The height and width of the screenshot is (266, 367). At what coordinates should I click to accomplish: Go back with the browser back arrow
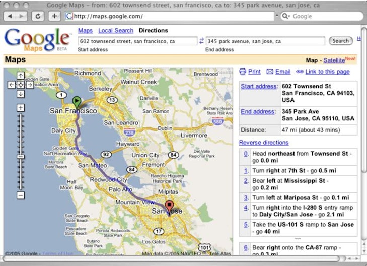tap(10, 16)
